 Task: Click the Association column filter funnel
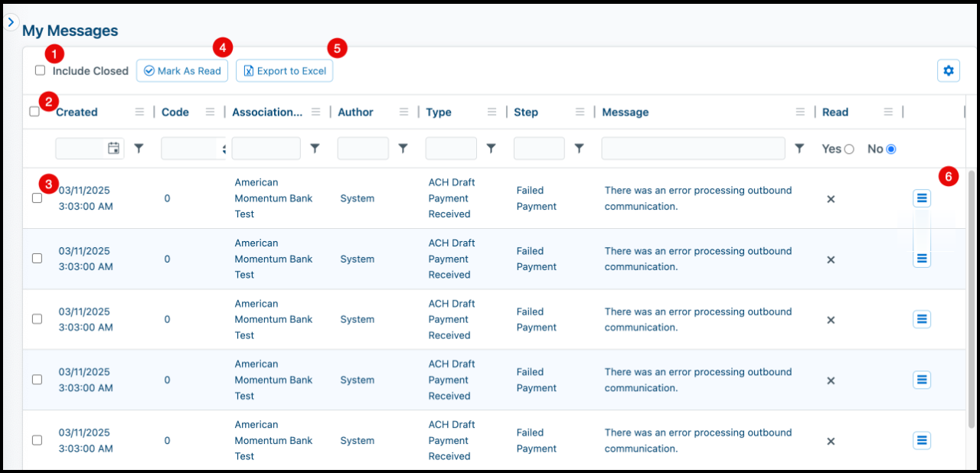[x=315, y=148]
